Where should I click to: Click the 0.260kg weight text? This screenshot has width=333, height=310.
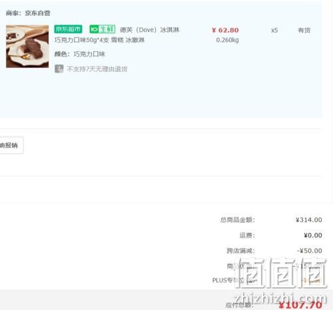(x=227, y=40)
